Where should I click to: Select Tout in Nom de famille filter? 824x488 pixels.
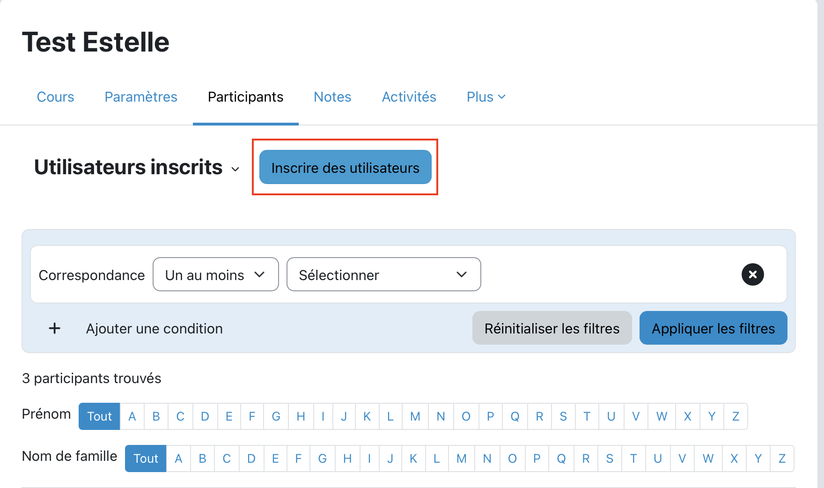point(146,458)
